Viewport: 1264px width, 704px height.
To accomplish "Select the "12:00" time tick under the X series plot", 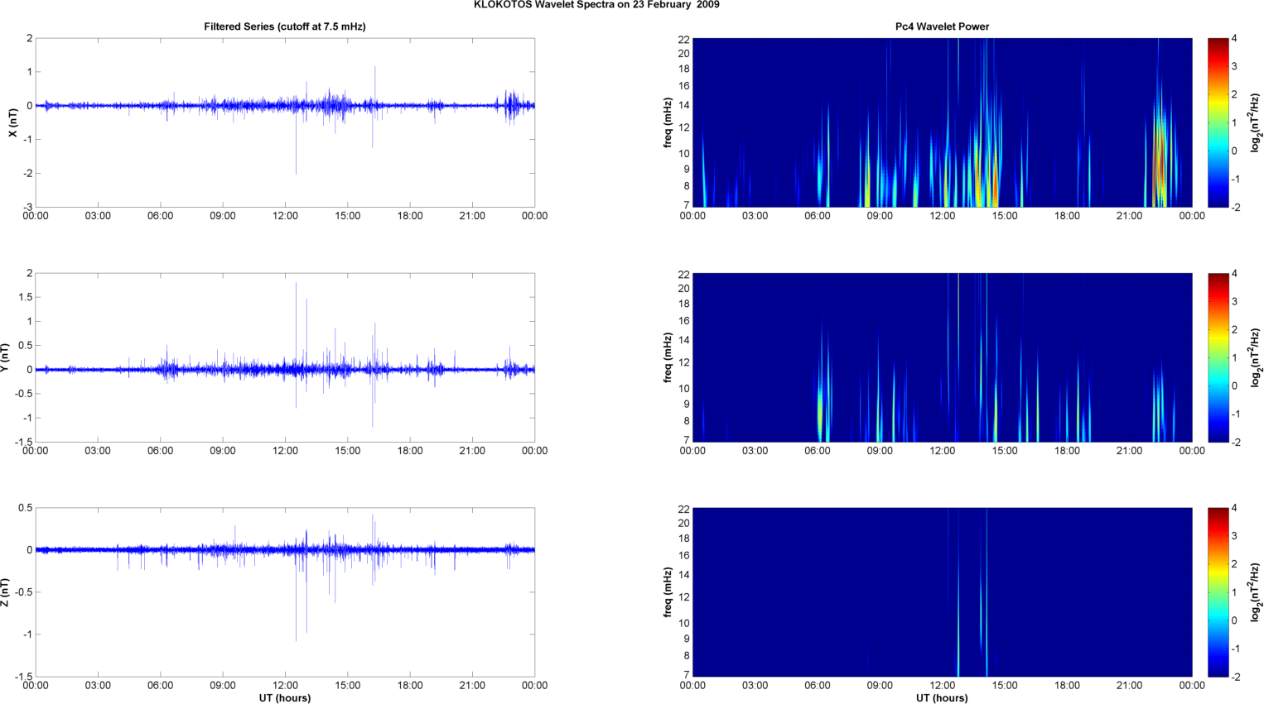I will pyautogui.click(x=285, y=216).
